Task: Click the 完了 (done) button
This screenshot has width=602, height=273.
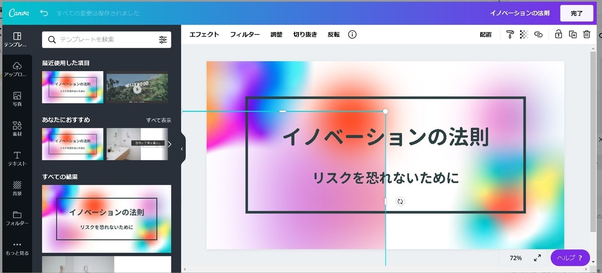Action: tap(576, 14)
